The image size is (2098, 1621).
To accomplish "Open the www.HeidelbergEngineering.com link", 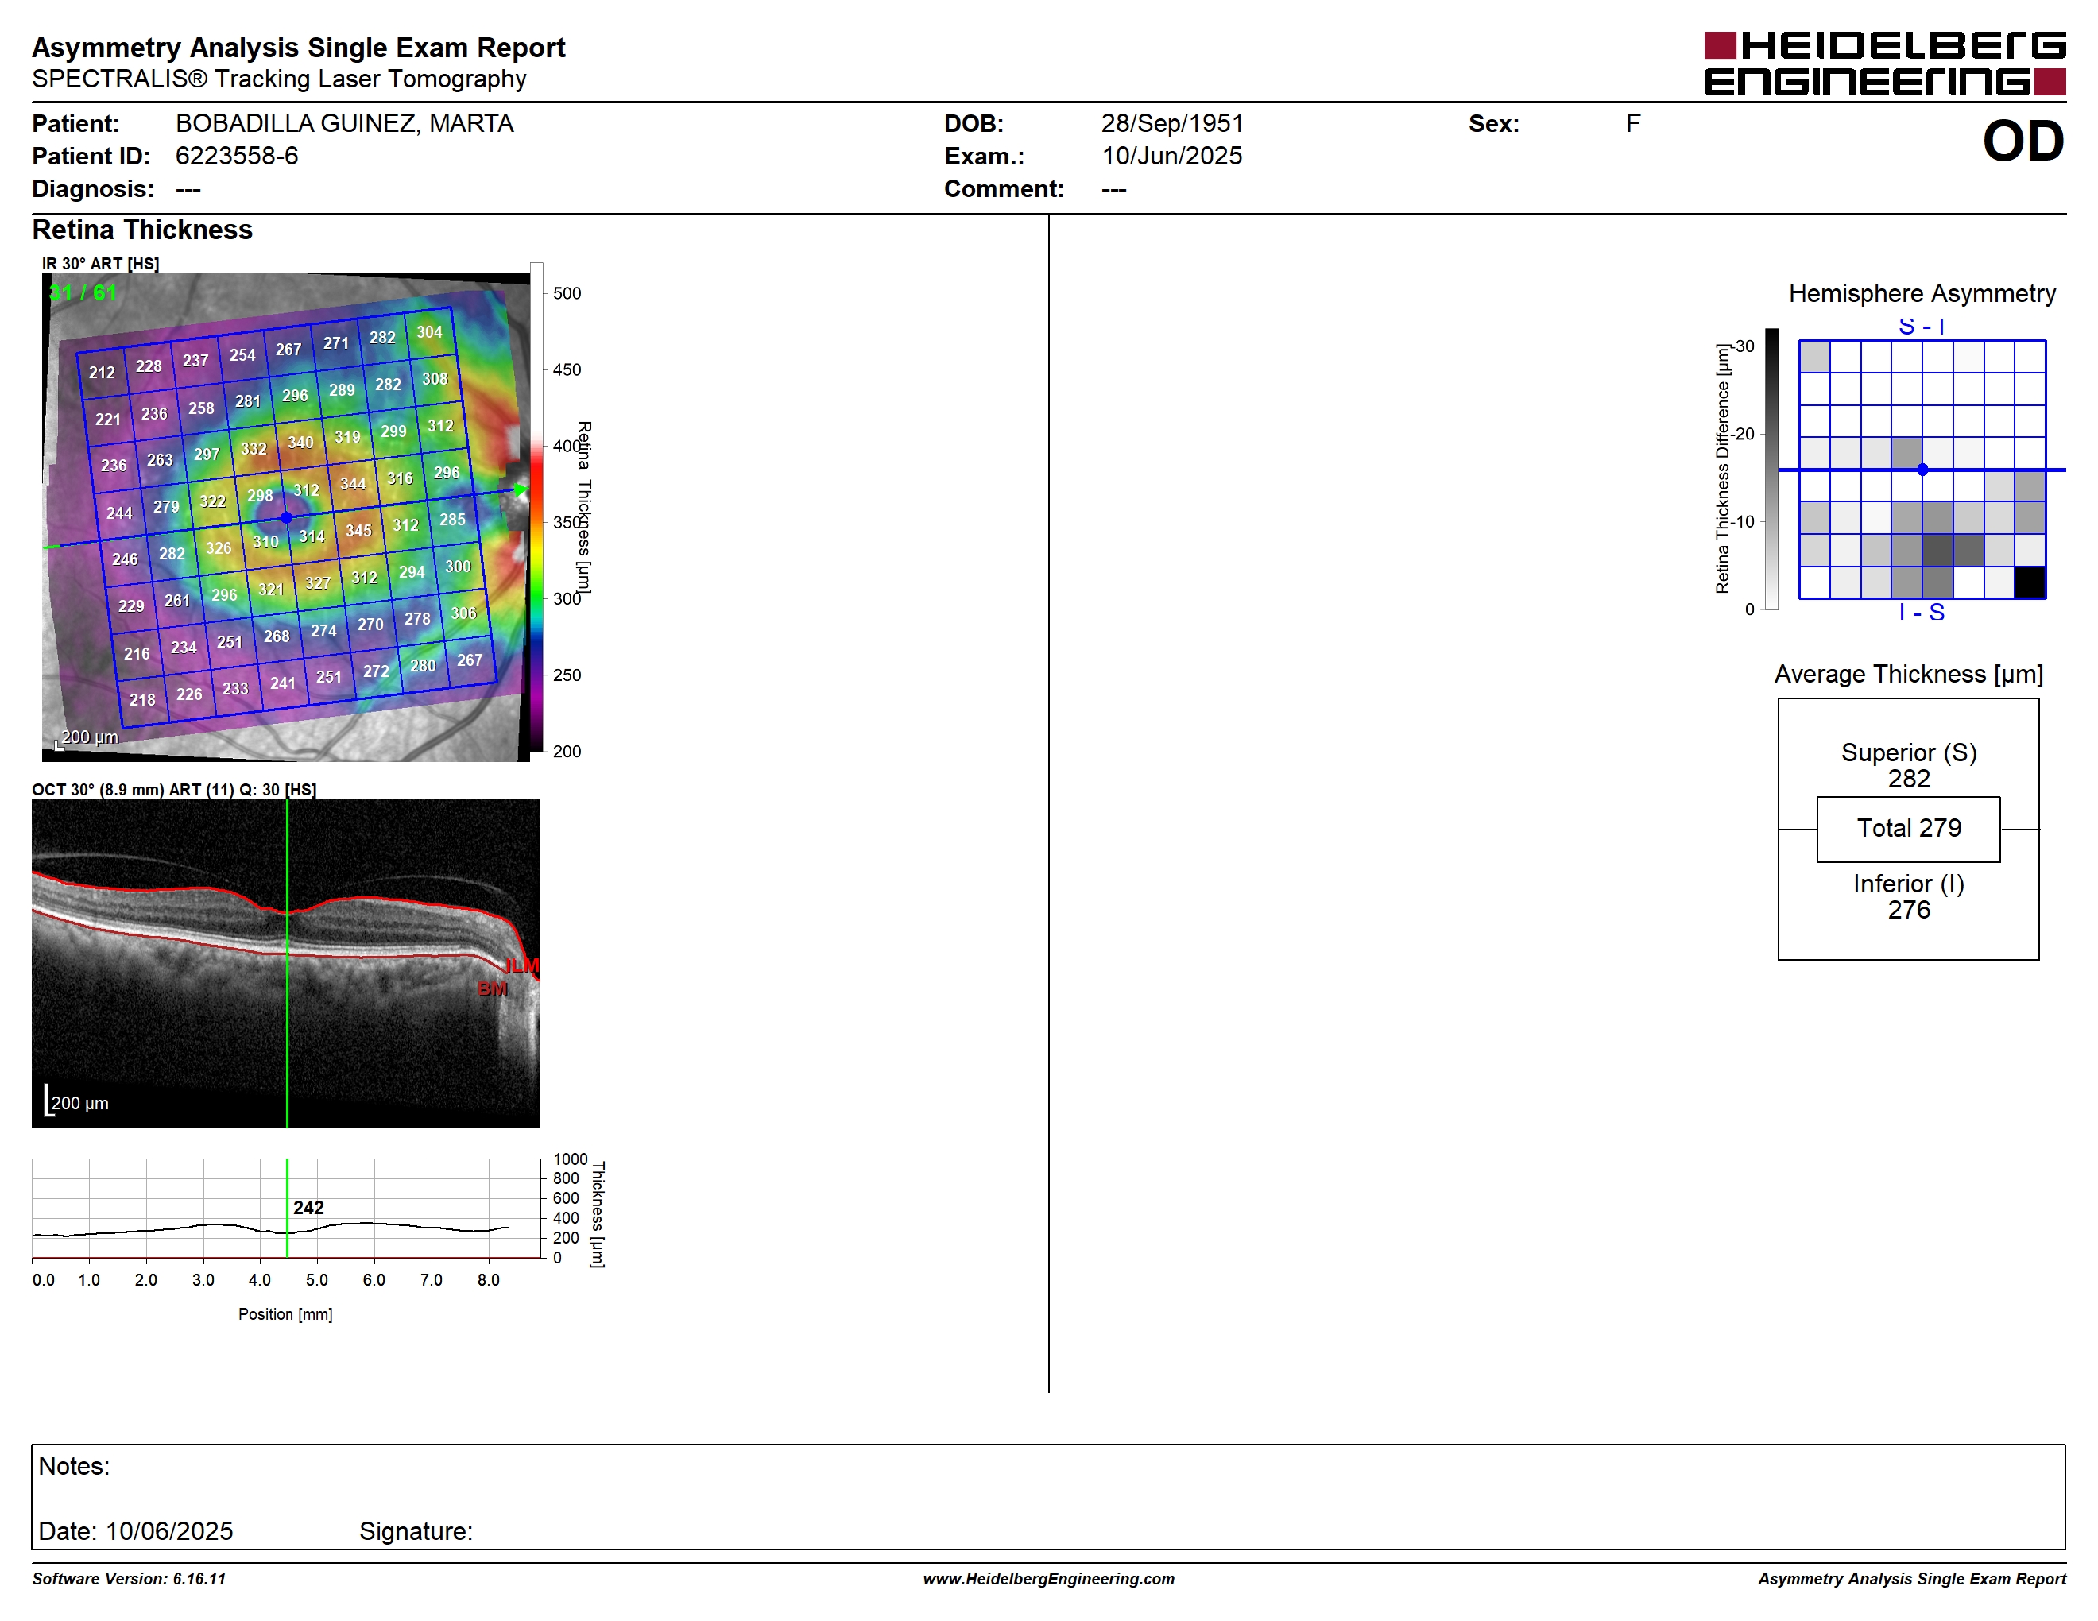I will tap(1049, 1580).
